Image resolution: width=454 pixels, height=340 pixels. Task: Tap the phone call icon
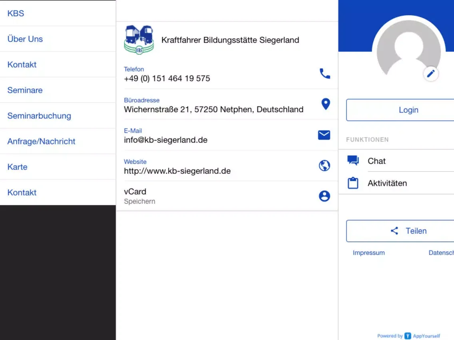click(325, 74)
